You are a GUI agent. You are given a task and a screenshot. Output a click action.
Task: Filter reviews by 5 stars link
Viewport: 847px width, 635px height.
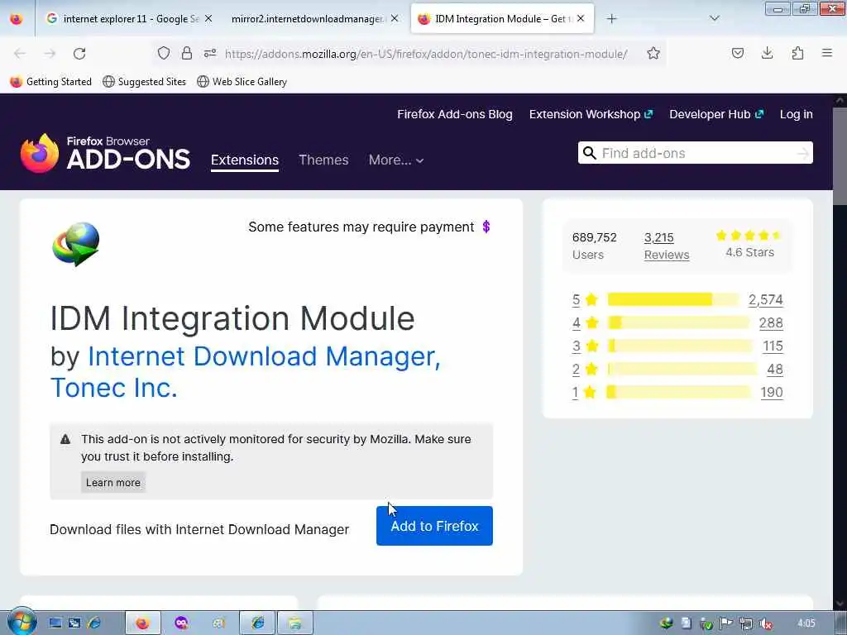576,299
